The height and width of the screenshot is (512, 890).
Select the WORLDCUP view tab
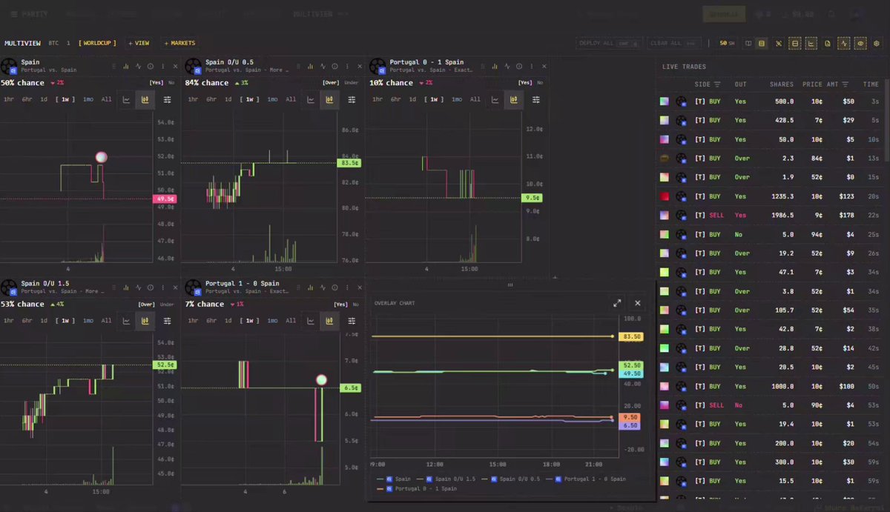[99, 43]
